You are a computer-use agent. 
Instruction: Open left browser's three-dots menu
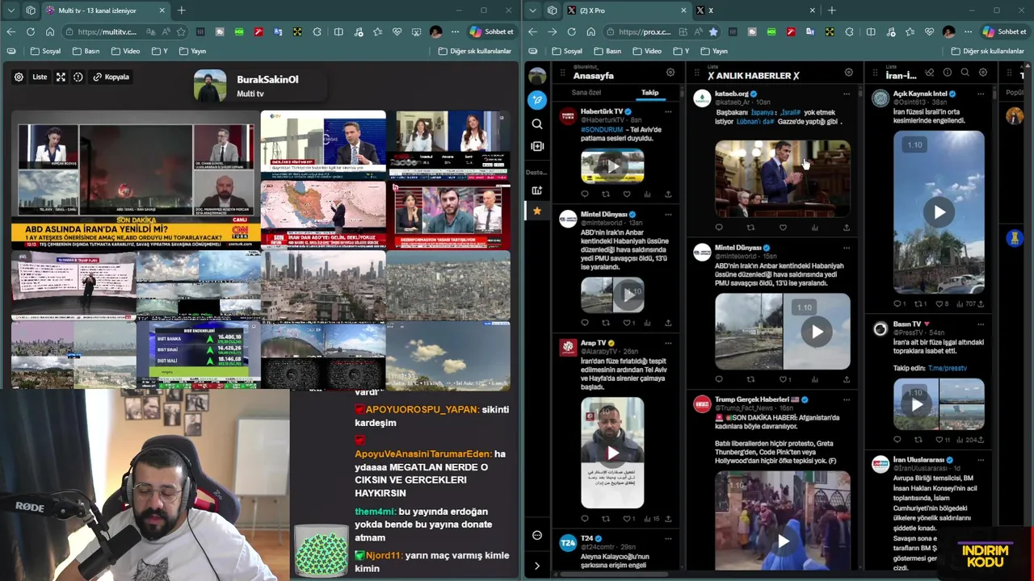coord(455,31)
